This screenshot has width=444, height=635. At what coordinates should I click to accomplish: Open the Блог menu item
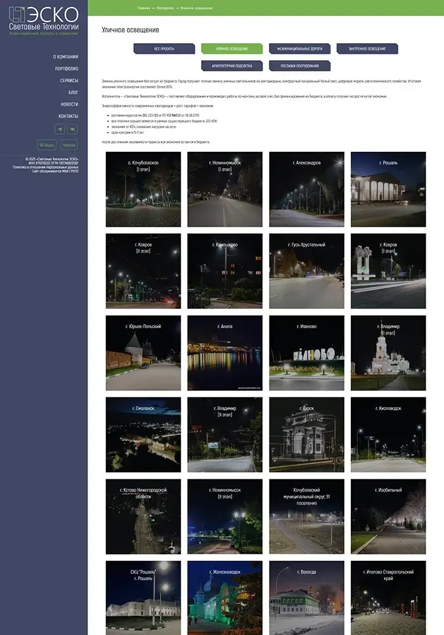[x=74, y=92]
